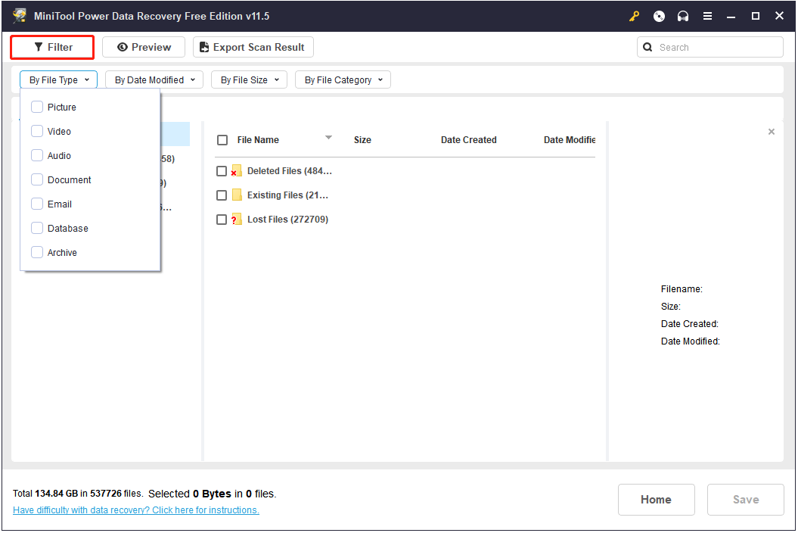Image resolution: width=798 pixels, height=533 pixels.
Task: Check the Audio file type option
Action: [37, 155]
